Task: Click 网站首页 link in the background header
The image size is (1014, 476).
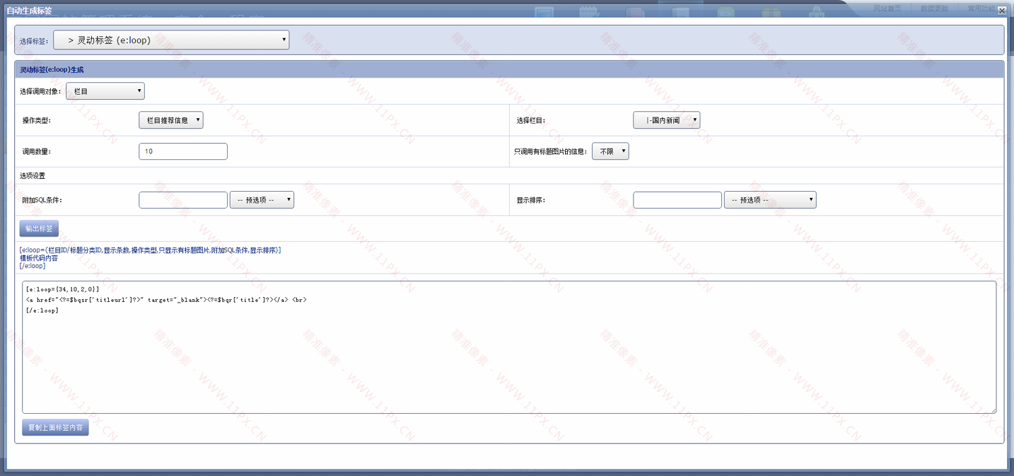Action: [887, 8]
